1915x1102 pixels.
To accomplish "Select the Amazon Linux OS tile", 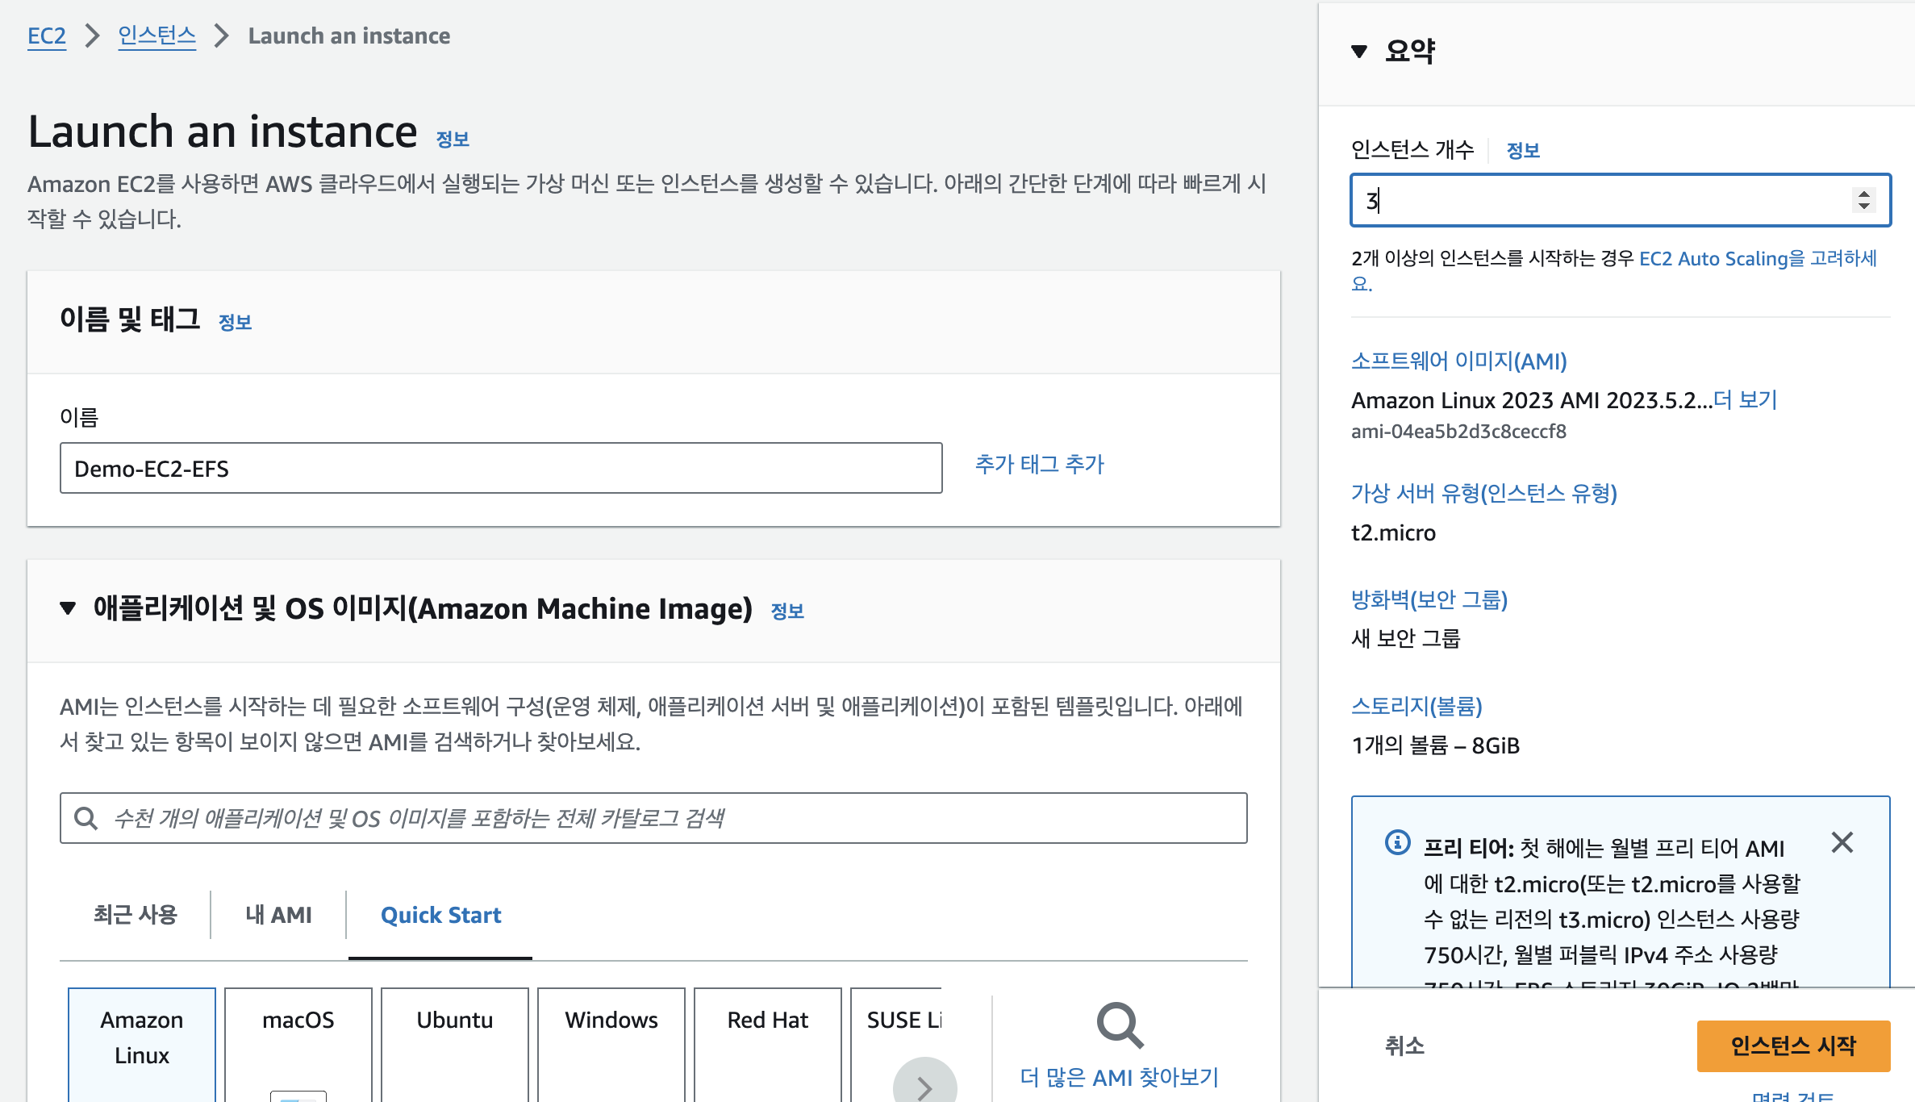I will tap(142, 1039).
